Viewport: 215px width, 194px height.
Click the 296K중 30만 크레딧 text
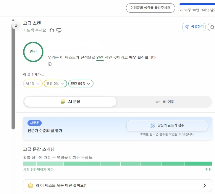pyautogui.click(x=197, y=10)
